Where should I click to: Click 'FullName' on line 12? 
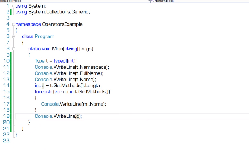[x=90, y=73]
